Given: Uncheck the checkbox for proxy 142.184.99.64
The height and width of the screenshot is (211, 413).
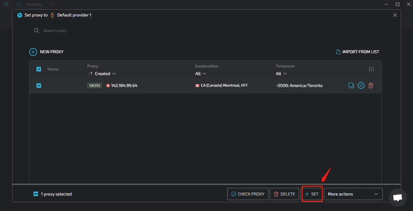Looking at the screenshot, I should [39, 86].
